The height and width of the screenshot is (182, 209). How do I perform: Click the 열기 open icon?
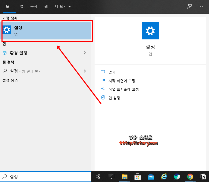tap(103, 72)
